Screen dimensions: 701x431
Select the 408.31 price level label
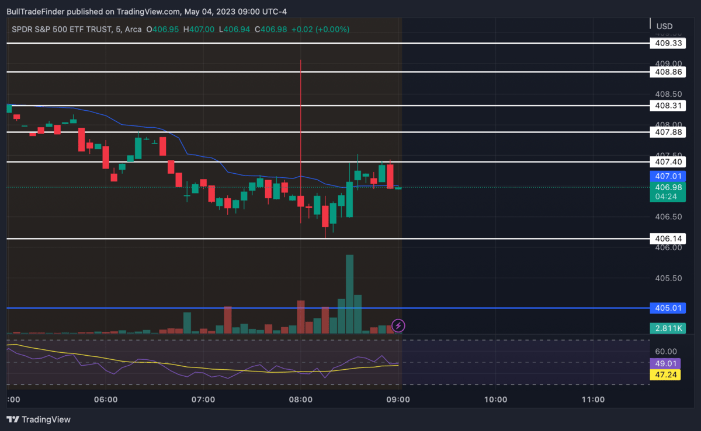[668, 106]
